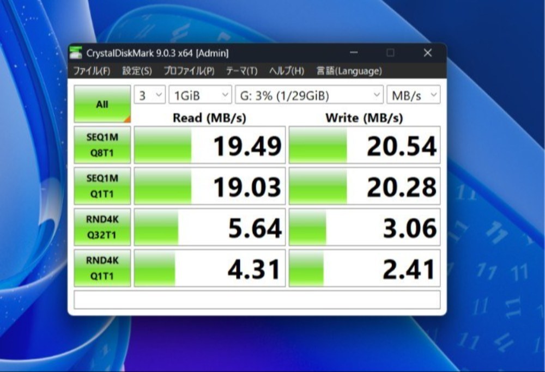The image size is (545, 372).
Task: Click the Read (MB/s) column header
Action: tap(209, 118)
